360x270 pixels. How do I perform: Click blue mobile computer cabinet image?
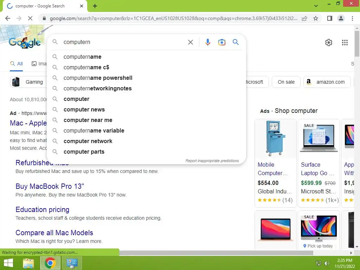pos(276,139)
